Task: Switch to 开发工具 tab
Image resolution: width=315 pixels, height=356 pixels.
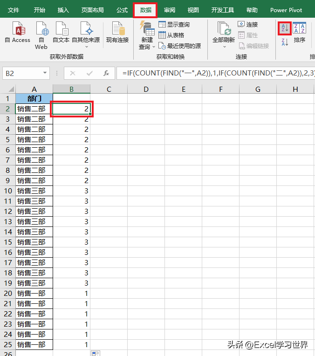Action: coord(222,10)
